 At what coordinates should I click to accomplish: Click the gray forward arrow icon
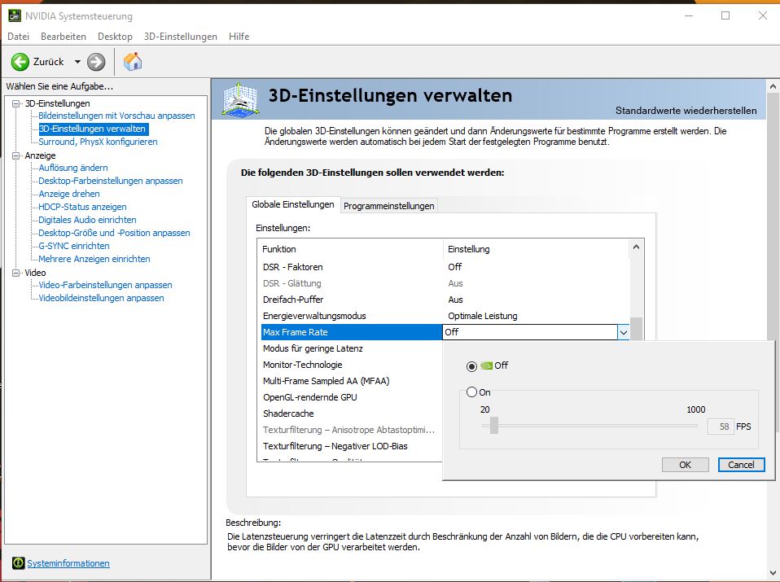click(x=96, y=62)
